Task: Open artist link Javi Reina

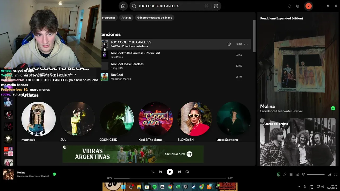Action: pos(117,57)
